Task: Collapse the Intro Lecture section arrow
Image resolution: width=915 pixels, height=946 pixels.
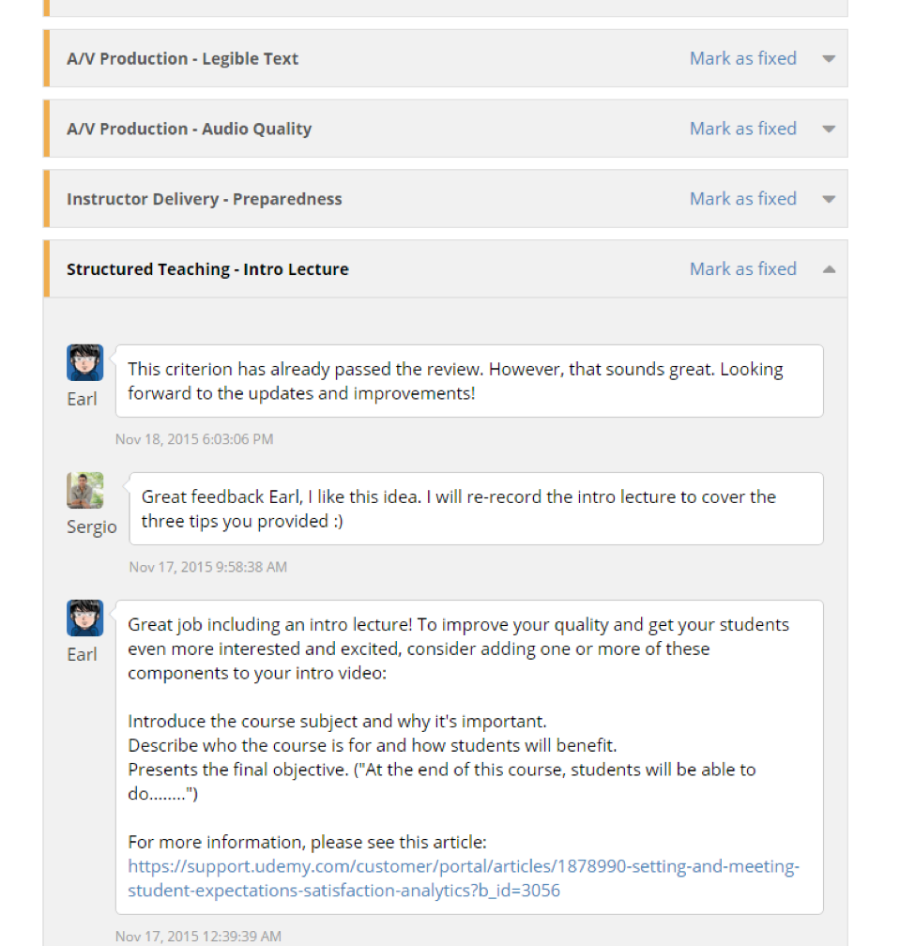Action: click(828, 269)
